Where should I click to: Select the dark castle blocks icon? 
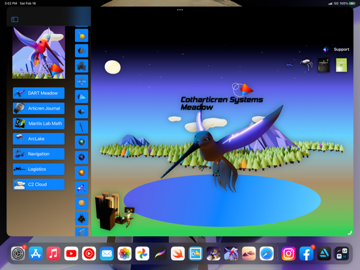(x=82, y=66)
